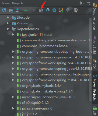This screenshot has width=98, height=116.
Task: Select spring-oxm:4.3.10 dependency text
Action: [57, 57]
